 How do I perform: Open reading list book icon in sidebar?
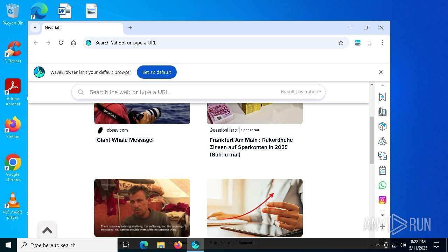pos(383,112)
